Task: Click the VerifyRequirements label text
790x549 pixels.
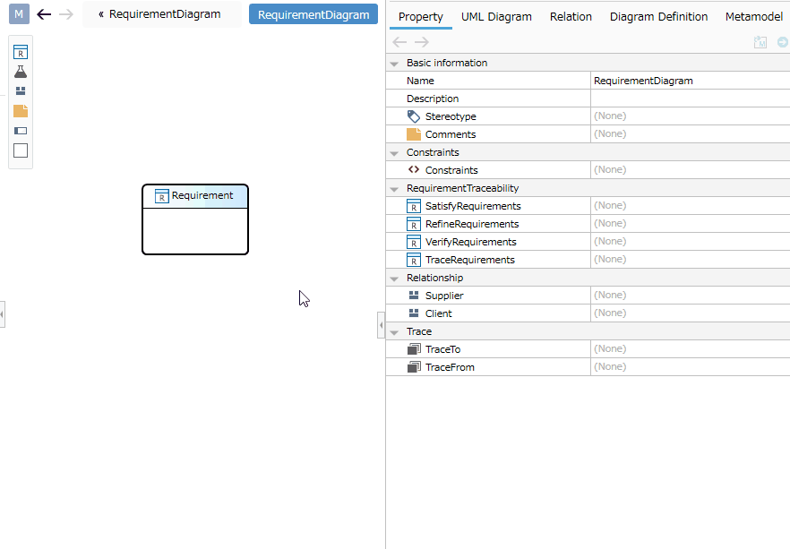Action: tap(470, 242)
